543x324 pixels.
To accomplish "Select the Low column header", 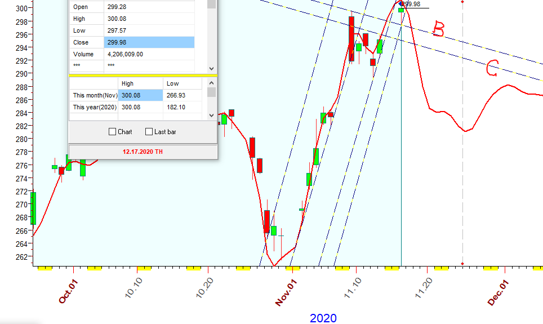I will (x=182, y=83).
